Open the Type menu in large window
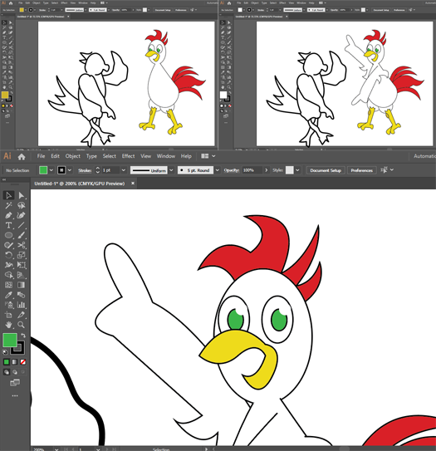Viewport: 436px width, 451px height. [91, 156]
